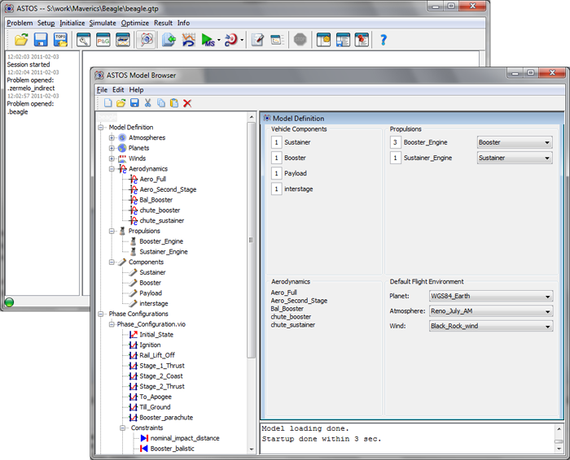Cut with the scissors icon
The width and height of the screenshot is (570, 460).
[147, 103]
